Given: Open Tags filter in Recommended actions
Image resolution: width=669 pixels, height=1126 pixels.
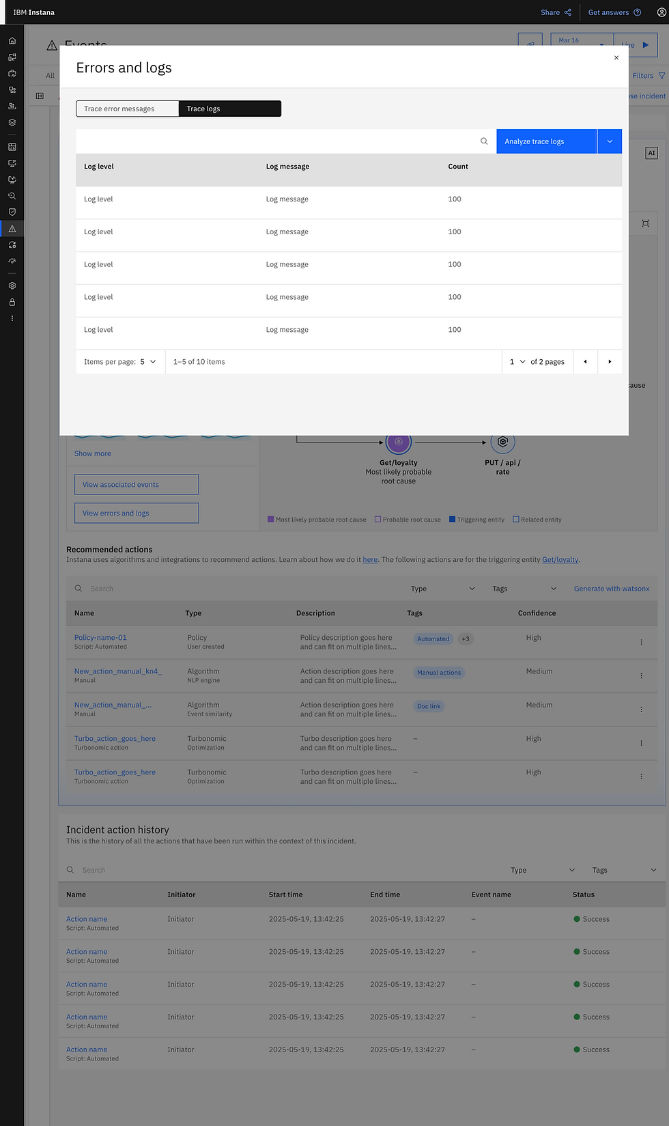Looking at the screenshot, I should pos(524,589).
